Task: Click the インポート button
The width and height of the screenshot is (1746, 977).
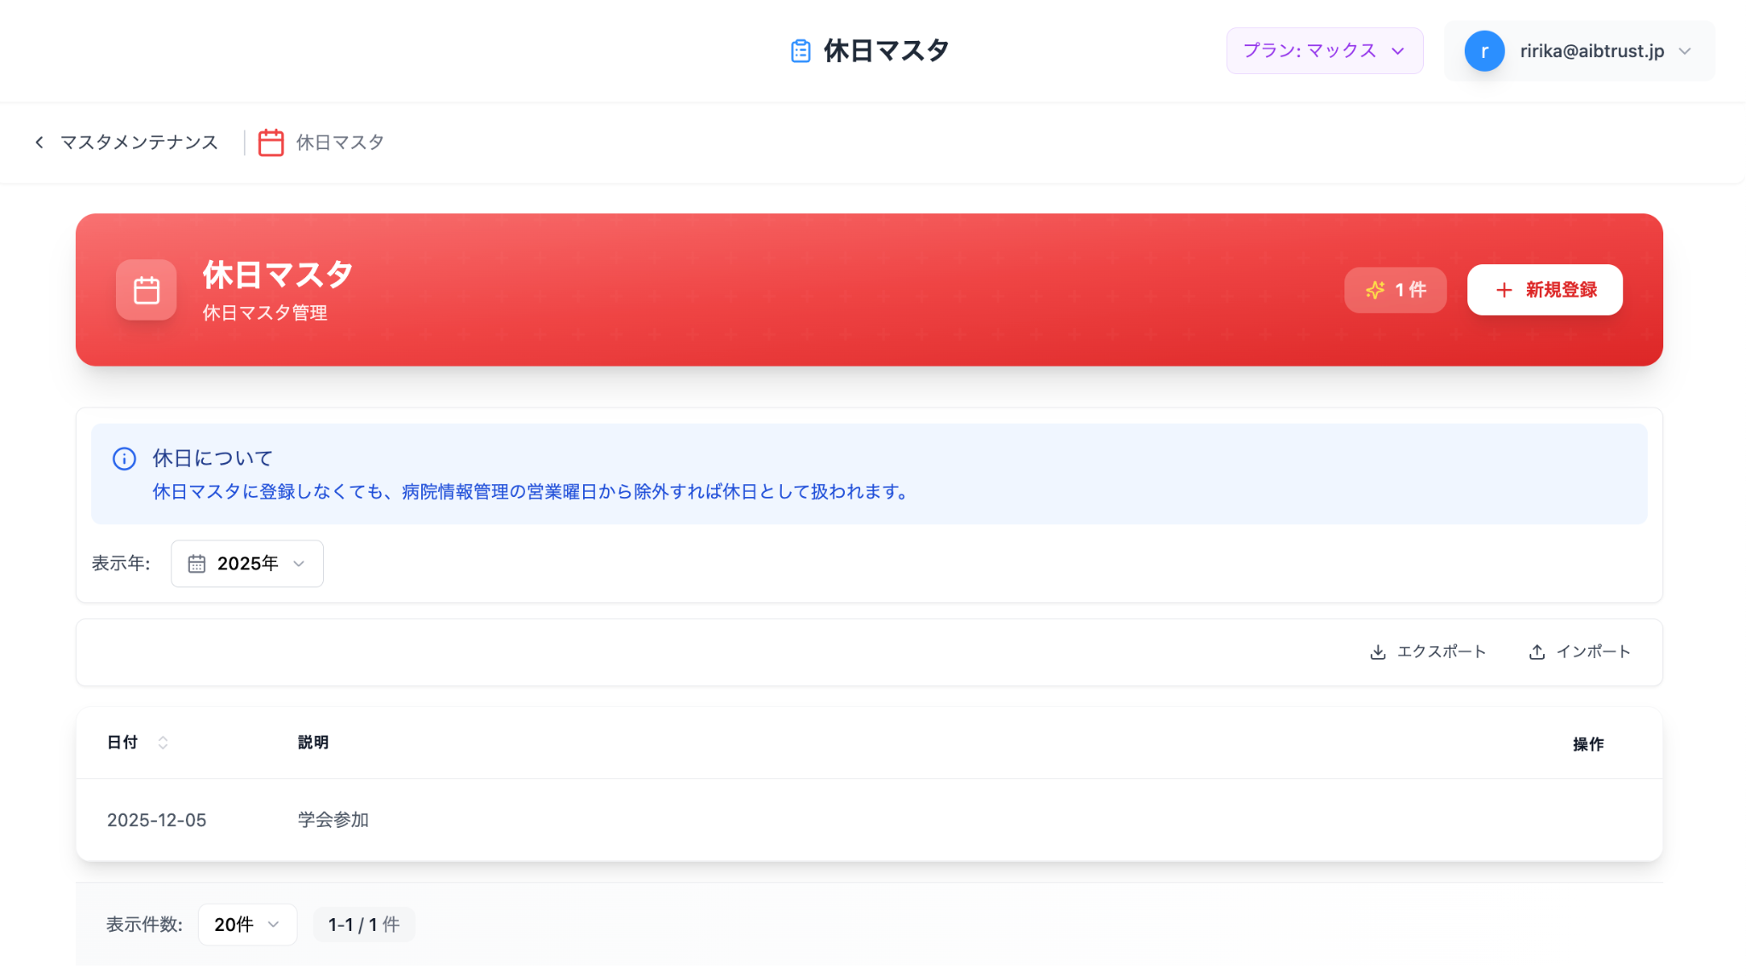Action: 1593,652
